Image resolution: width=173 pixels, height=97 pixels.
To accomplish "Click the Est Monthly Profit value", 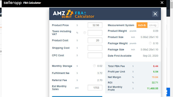I will [152, 88].
